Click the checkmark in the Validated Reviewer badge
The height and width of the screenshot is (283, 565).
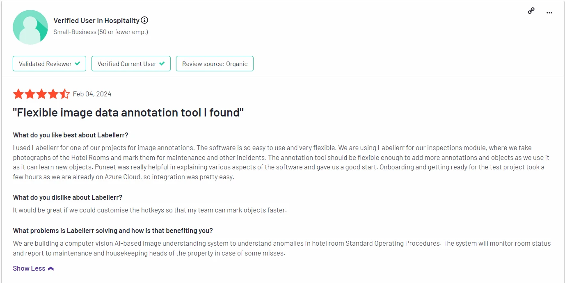point(77,64)
